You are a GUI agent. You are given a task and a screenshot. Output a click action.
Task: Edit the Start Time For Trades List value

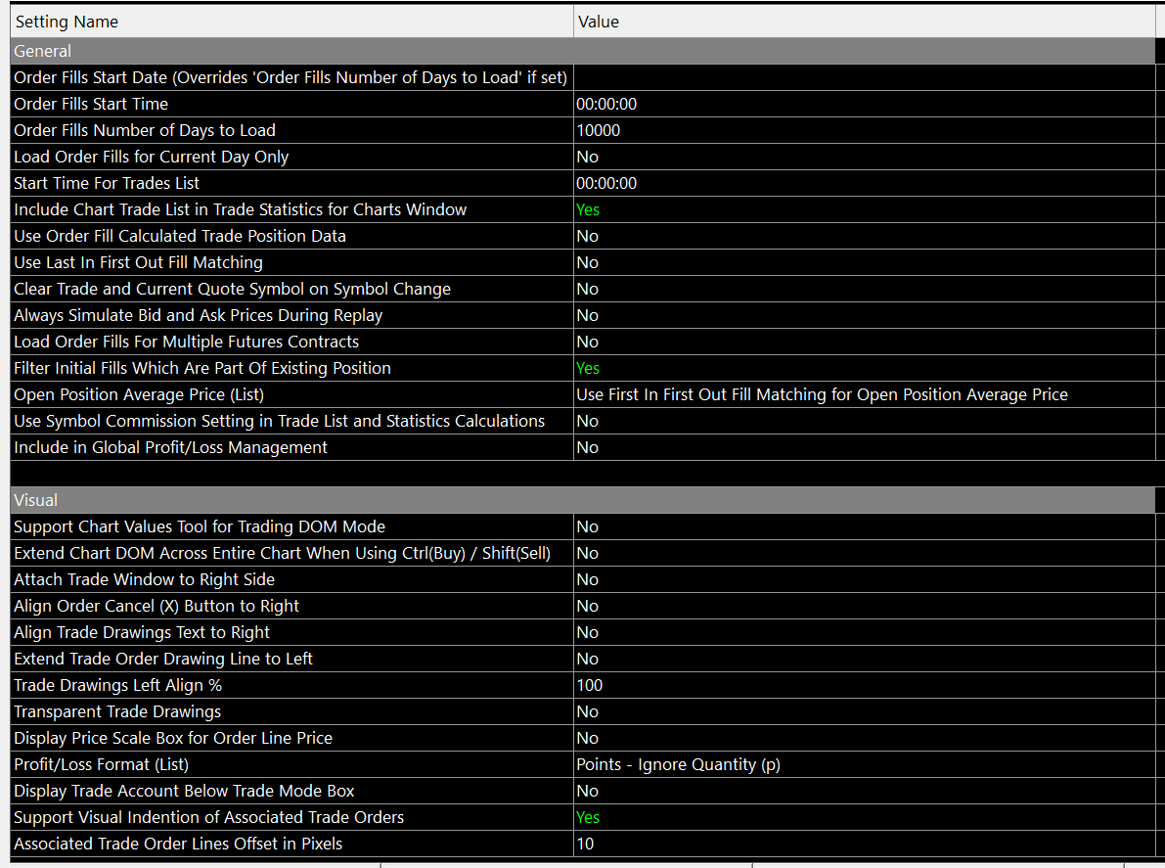click(x=864, y=183)
